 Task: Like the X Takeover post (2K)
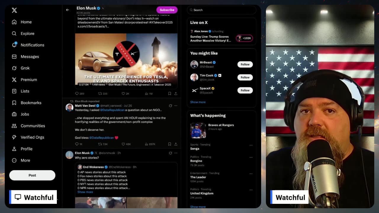[126, 93]
